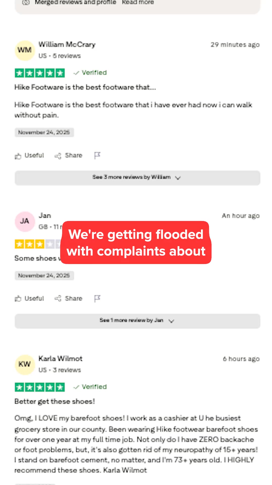Mark William McCrary's review as Useful
The height and width of the screenshot is (485, 272).
pyautogui.click(x=29, y=156)
